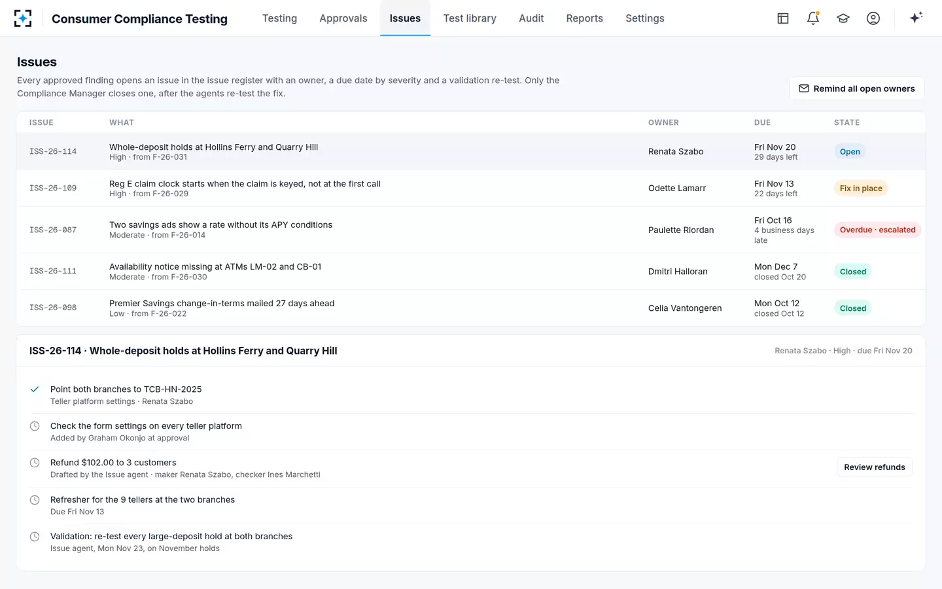Click the STATE column header
Image resolution: width=942 pixels, height=589 pixels.
[846, 122]
